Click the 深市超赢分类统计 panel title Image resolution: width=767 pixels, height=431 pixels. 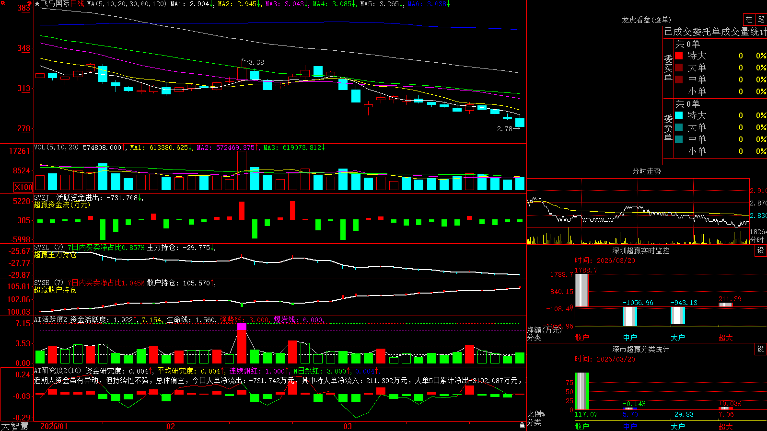[x=641, y=349]
